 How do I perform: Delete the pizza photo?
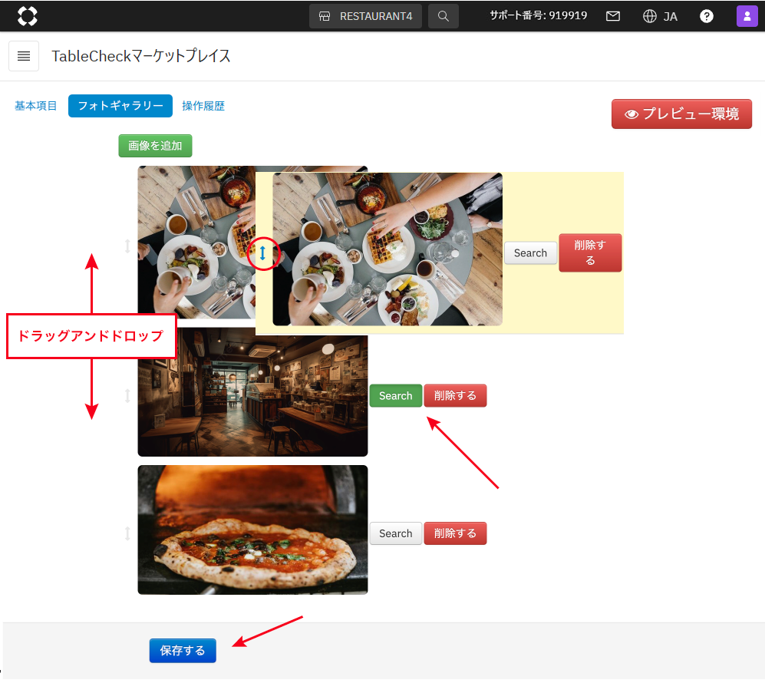(x=455, y=533)
